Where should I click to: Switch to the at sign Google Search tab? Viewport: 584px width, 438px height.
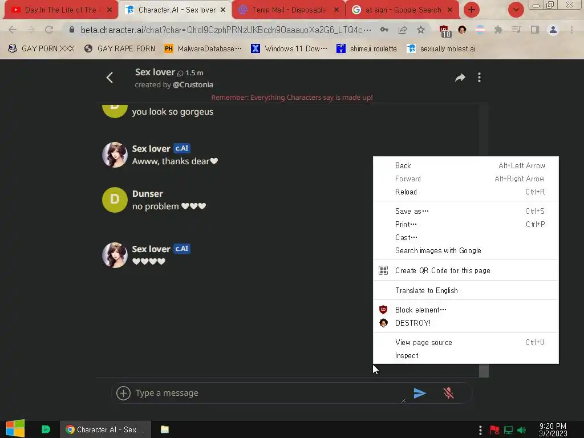coord(402,10)
